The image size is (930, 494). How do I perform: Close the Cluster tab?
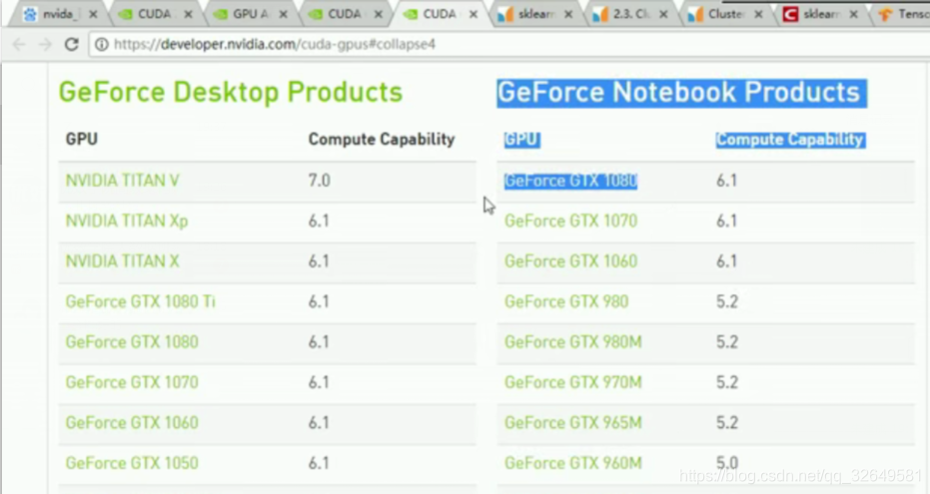[x=758, y=14]
